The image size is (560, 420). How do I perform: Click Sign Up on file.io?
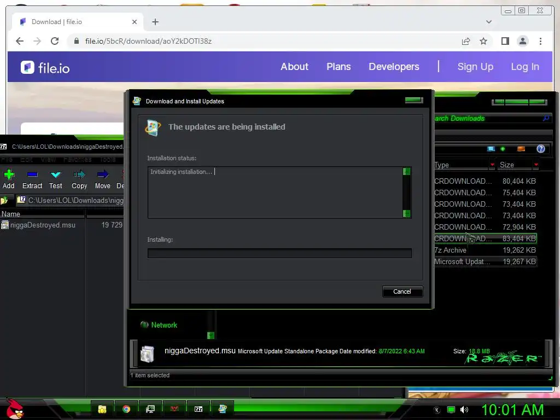tap(475, 66)
